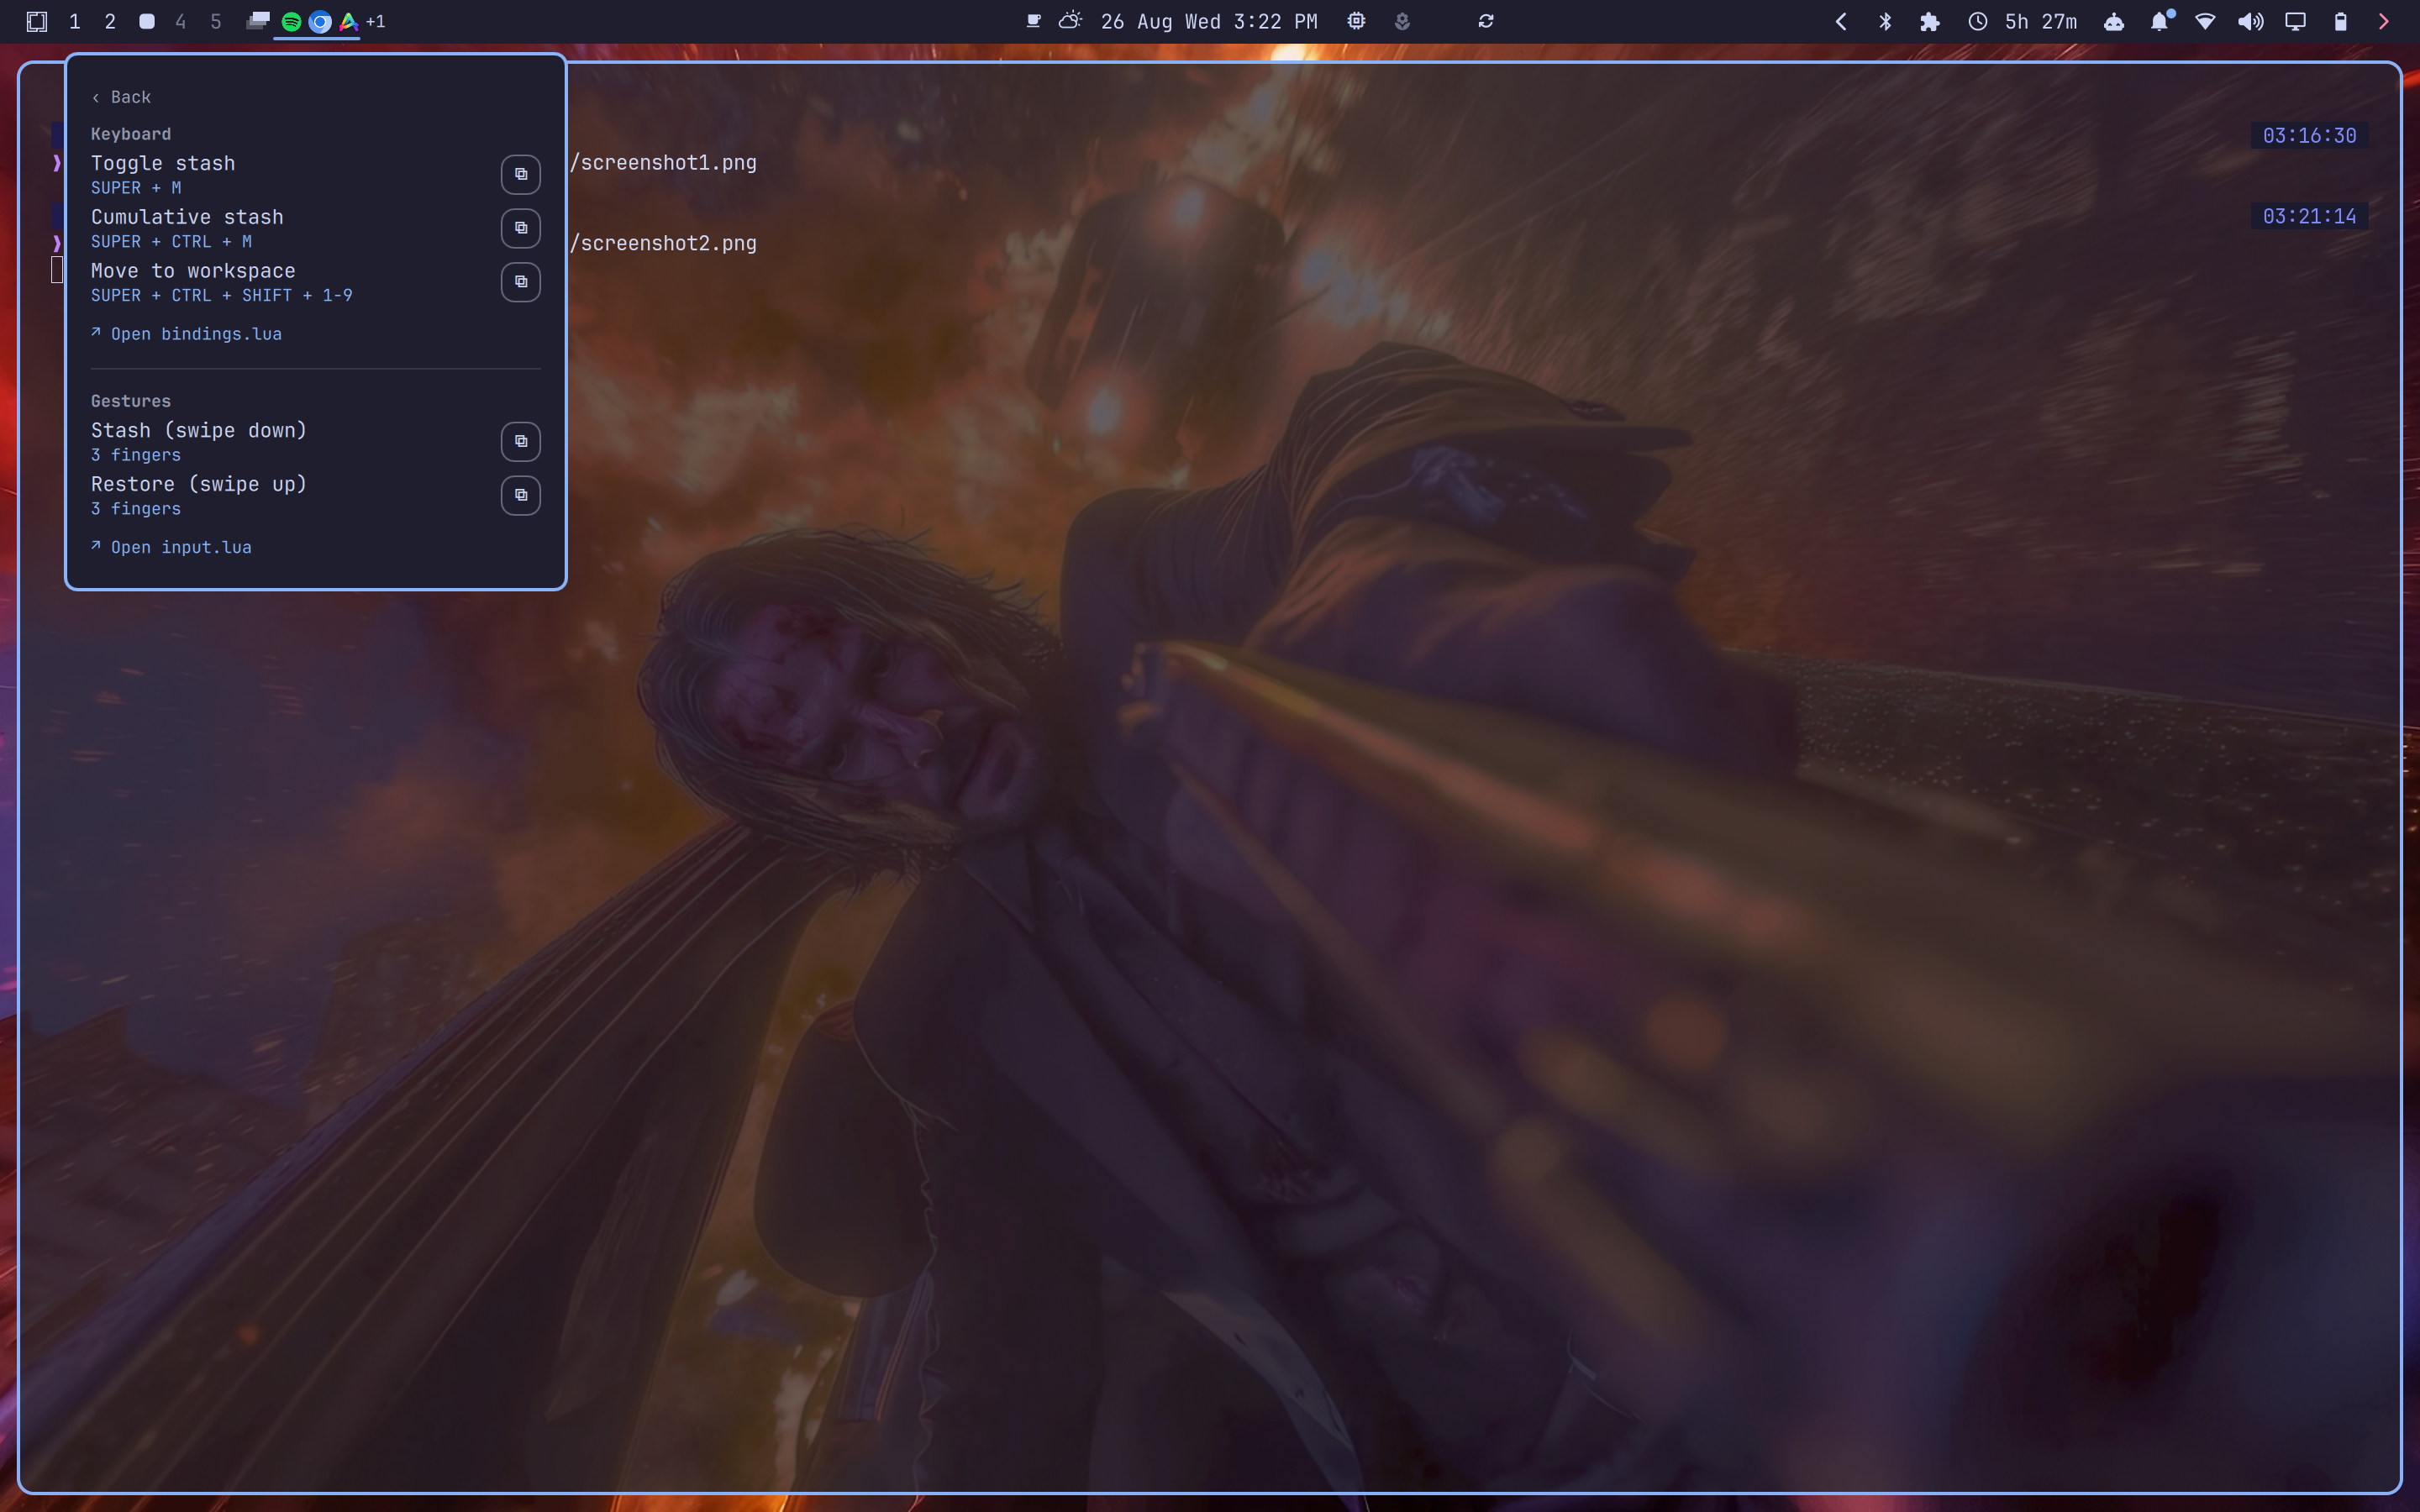2420x1512 pixels.
Task: Switch to workspace 4
Action: (180, 21)
